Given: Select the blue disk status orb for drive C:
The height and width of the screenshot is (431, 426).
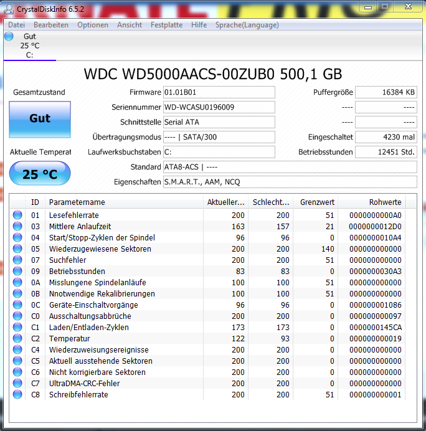Looking at the screenshot, I should [x=9, y=36].
